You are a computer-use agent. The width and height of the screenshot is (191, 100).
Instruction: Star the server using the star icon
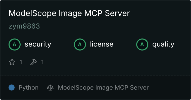12,62
